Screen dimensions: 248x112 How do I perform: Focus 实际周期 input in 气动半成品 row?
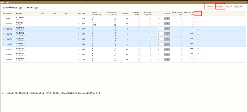click(x=160, y=24)
